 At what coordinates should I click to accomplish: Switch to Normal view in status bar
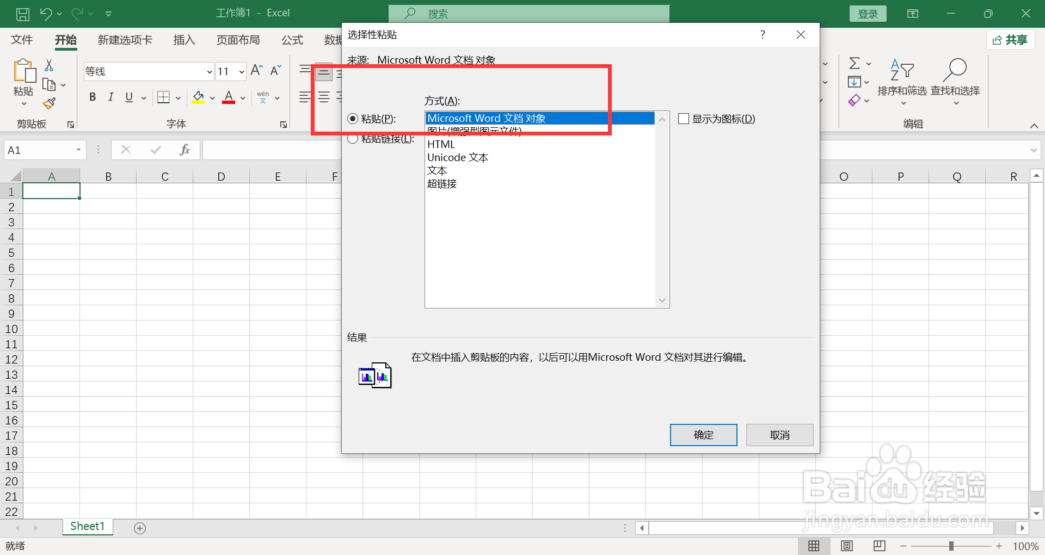[x=814, y=546]
